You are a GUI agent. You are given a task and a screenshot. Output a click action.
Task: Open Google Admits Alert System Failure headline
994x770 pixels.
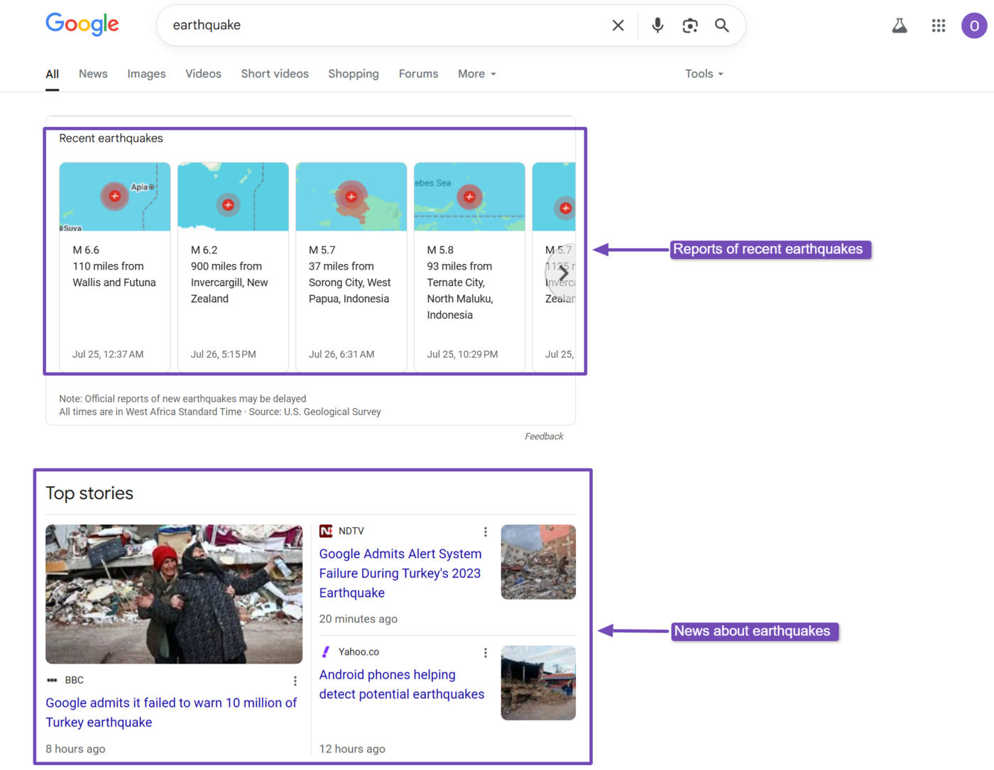(x=400, y=573)
